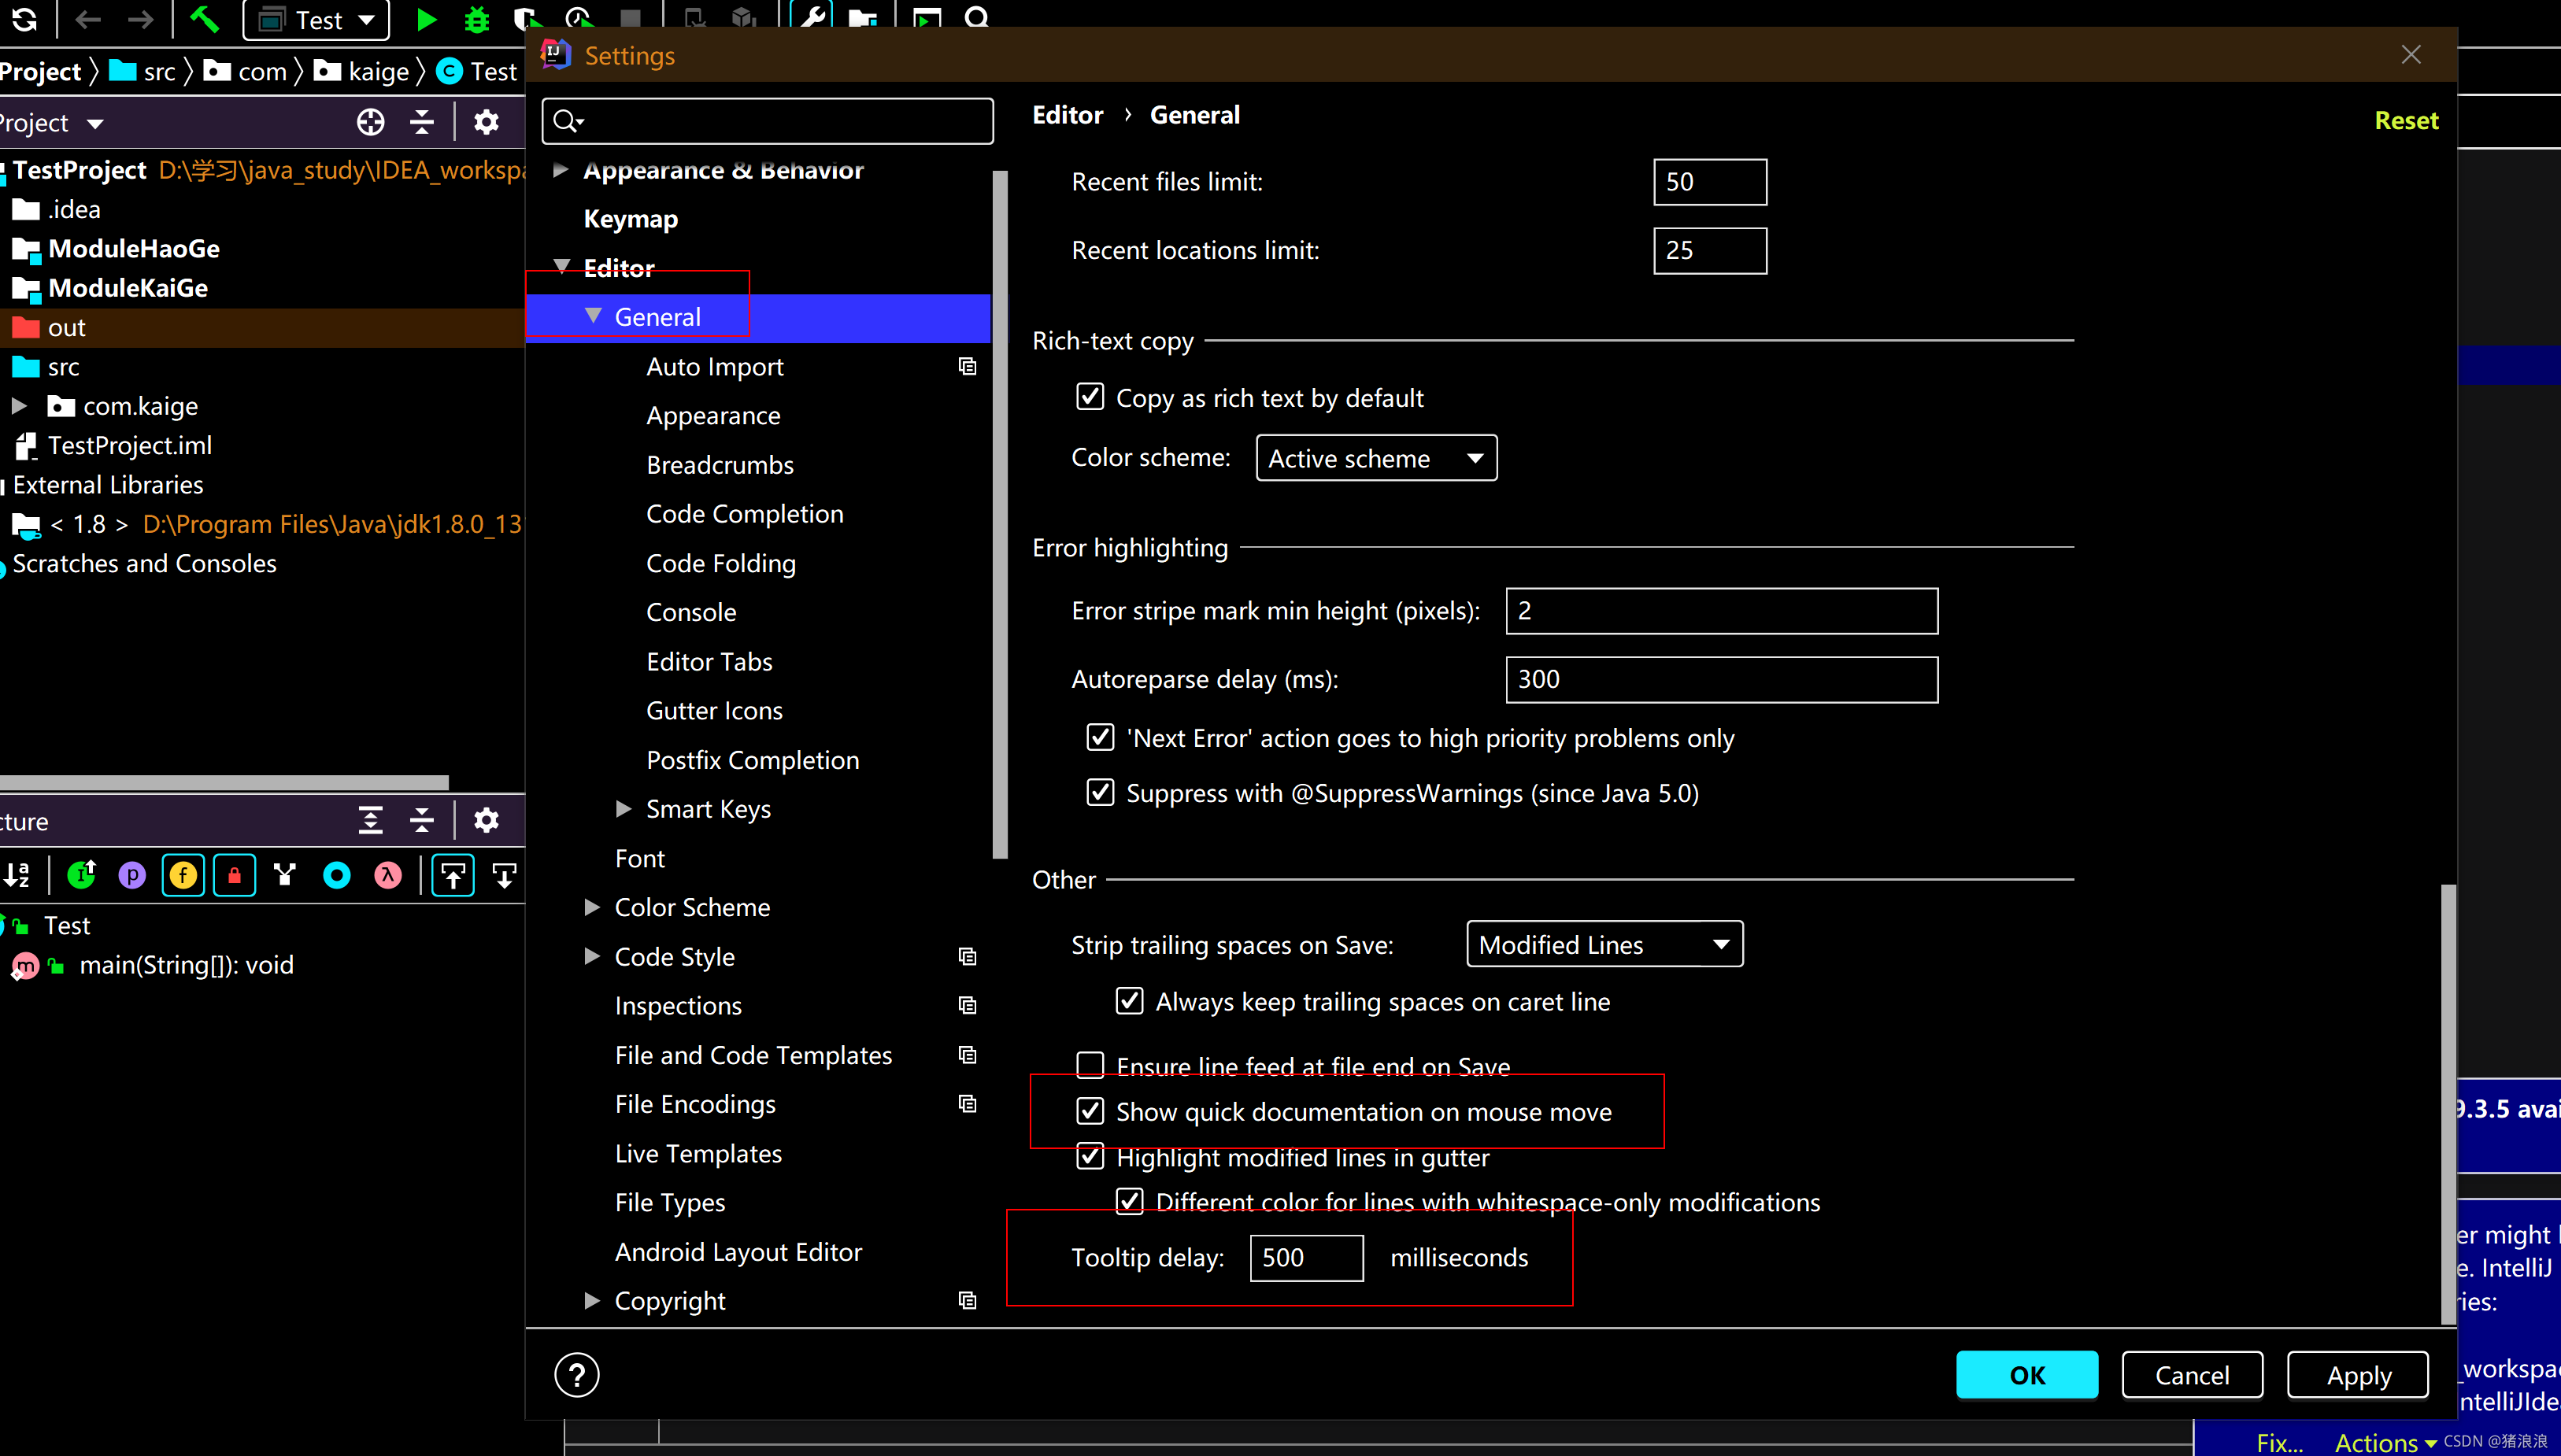2561x1456 pixels.
Task: Toggle Autoscroll from Source icon in Structure
Action: (504, 875)
